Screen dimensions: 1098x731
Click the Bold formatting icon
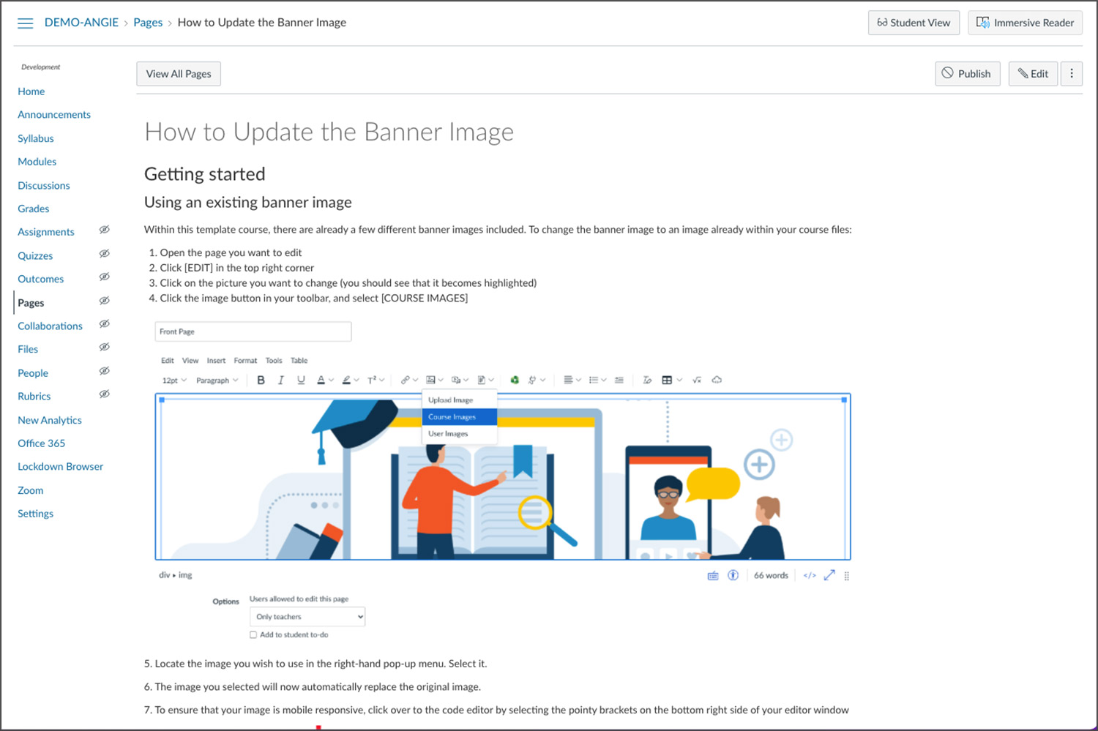tap(261, 380)
